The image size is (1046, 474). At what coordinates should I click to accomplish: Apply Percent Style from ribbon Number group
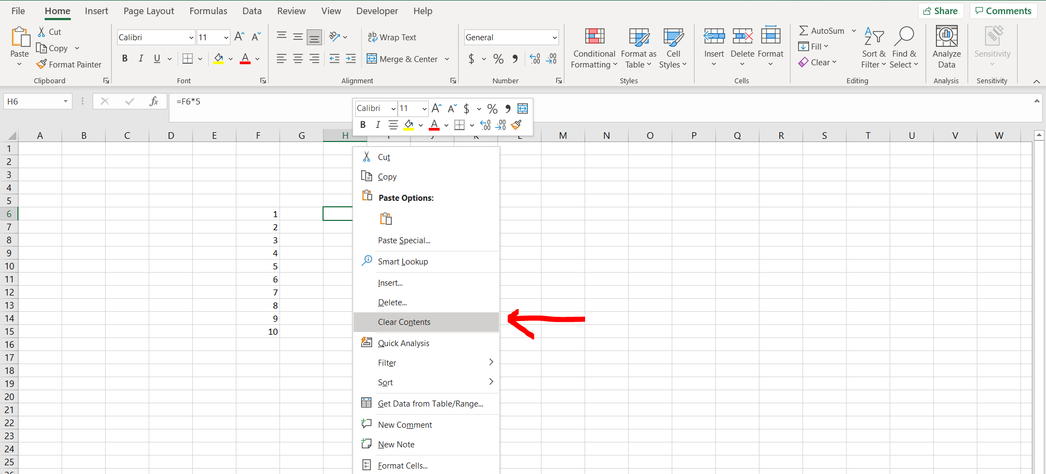[x=498, y=59]
